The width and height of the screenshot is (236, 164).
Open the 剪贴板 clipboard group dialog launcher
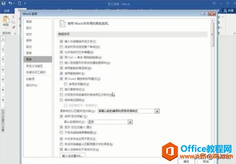(x=15, y=34)
